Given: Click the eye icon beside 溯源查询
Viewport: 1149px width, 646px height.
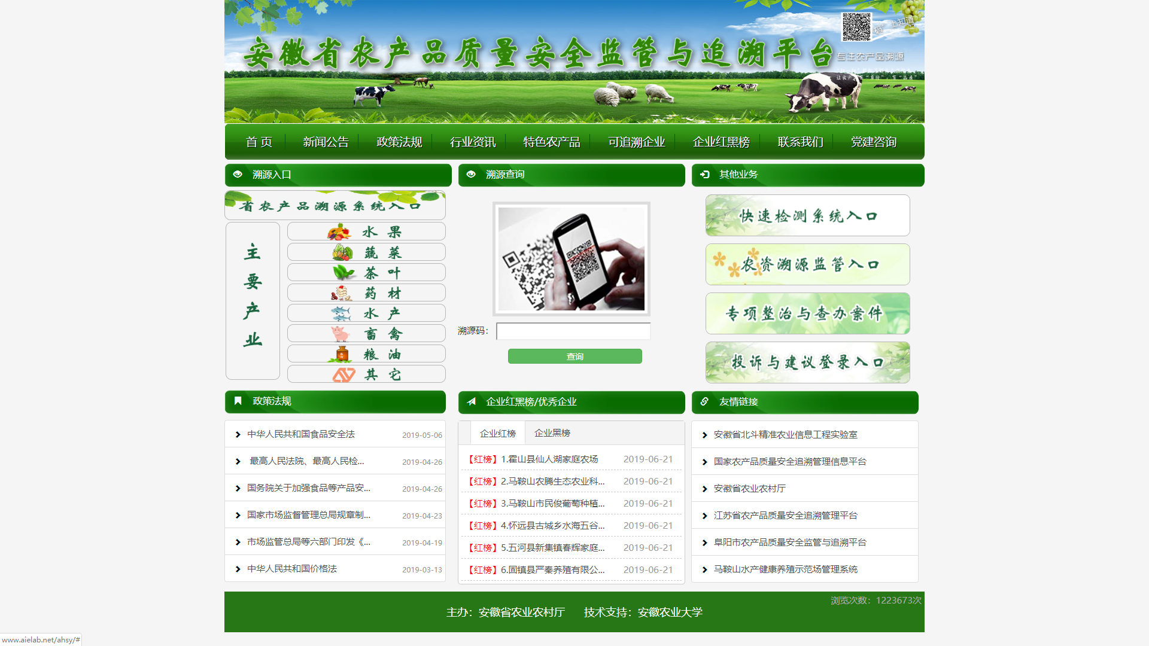Looking at the screenshot, I should tap(471, 174).
